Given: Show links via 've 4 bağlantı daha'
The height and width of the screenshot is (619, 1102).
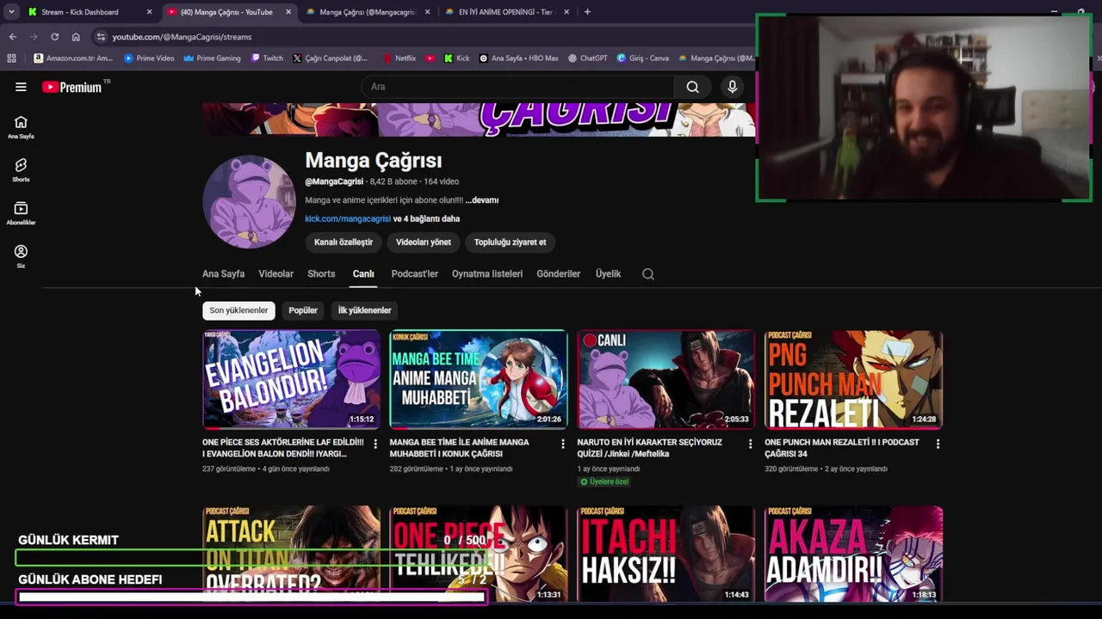Looking at the screenshot, I should point(426,218).
